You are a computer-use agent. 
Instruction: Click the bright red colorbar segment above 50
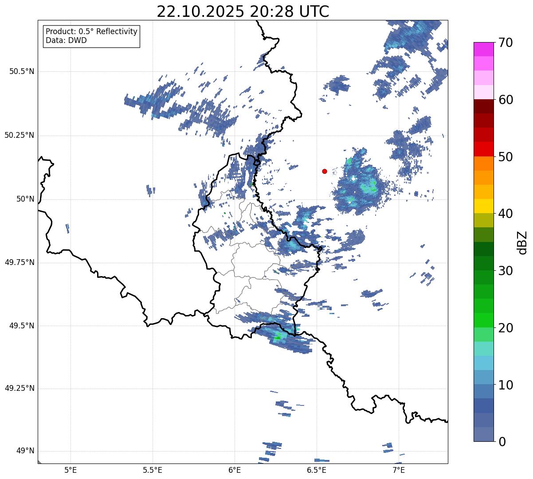(x=484, y=149)
